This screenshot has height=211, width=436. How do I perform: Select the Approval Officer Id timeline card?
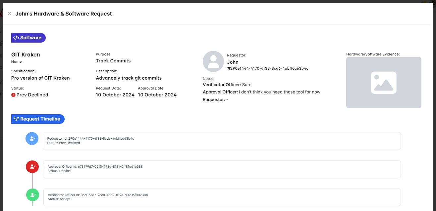pos(222,169)
